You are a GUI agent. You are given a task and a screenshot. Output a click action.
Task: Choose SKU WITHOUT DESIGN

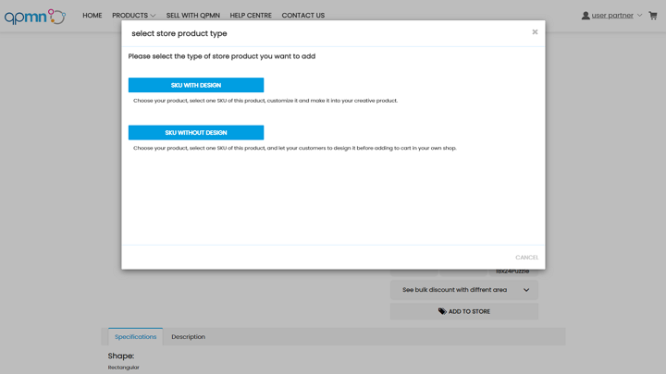(x=196, y=133)
